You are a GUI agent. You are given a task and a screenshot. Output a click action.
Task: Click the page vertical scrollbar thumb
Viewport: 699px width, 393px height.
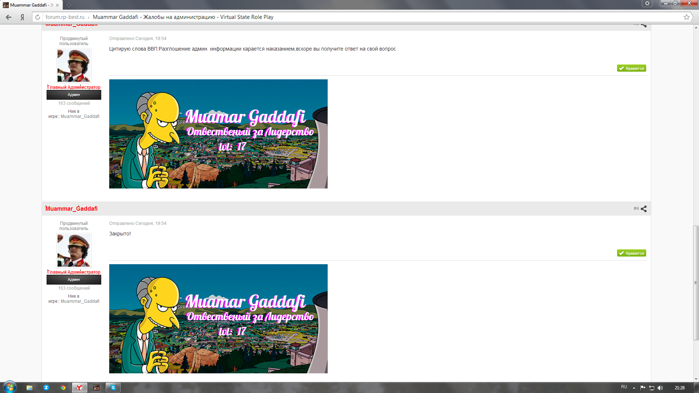coord(696,283)
